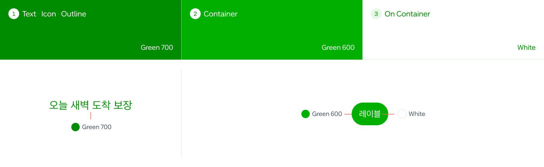Click Green 600 label inside the bright green panel
The height and width of the screenshot is (167, 544).
coord(338,47)
